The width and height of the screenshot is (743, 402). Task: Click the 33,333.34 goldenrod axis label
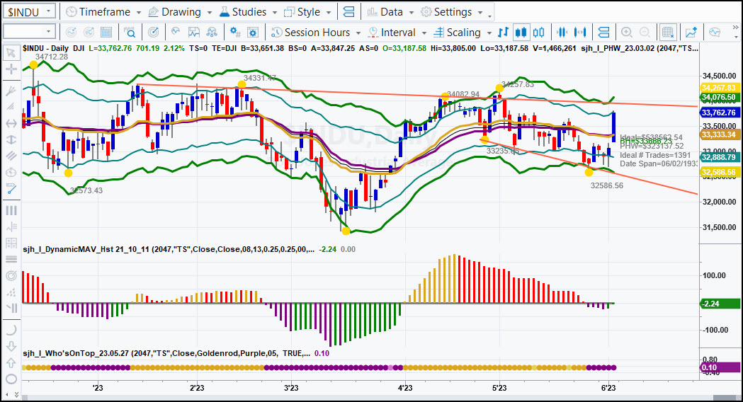[x=718, y=134]
